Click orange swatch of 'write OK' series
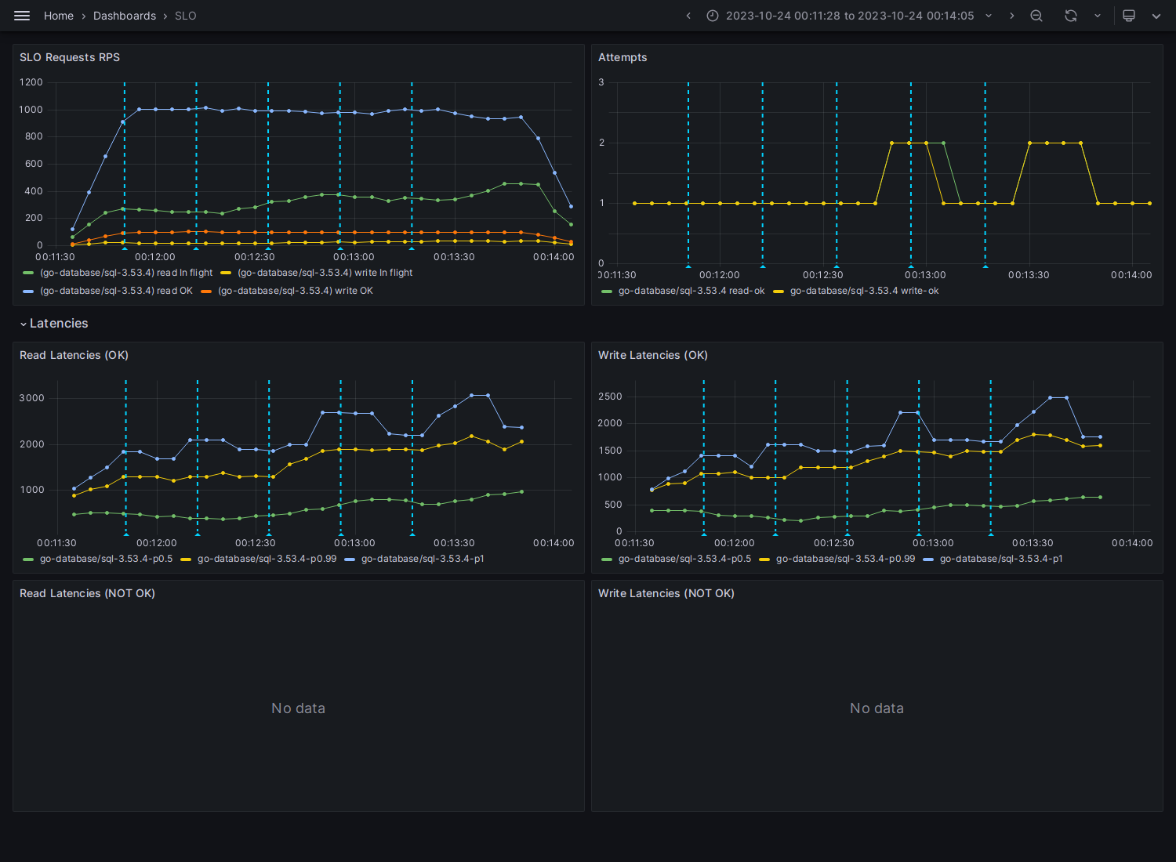This screenshot has height=862, width=1176. [x=206, y=292]
